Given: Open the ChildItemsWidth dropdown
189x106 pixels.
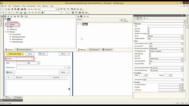Looking at the screenshot, I should (x=182, y=39).
